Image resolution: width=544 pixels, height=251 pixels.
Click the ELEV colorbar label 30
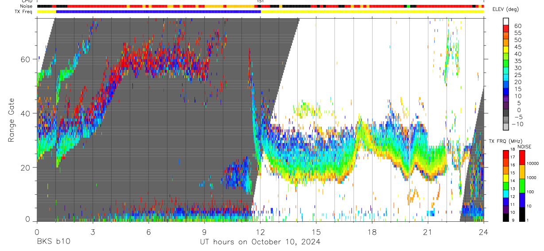pos(517,68)
